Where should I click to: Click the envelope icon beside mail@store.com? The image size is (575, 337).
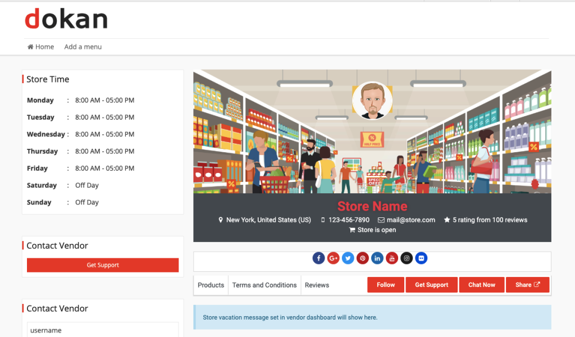pos(381,220)
